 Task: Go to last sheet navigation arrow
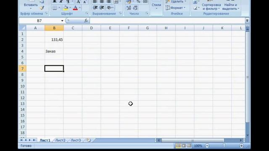tap(34, 140)
